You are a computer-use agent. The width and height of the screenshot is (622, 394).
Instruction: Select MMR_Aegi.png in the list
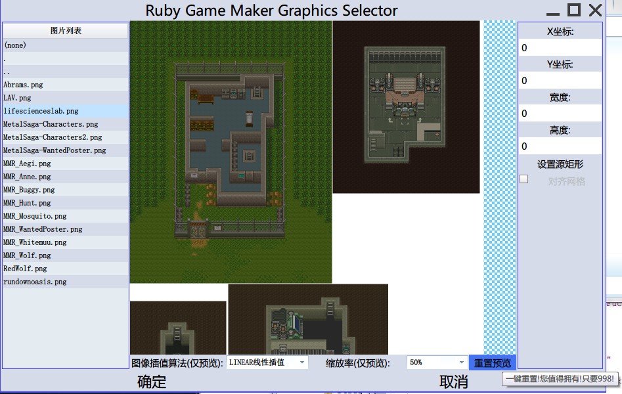tap(66, 163)
